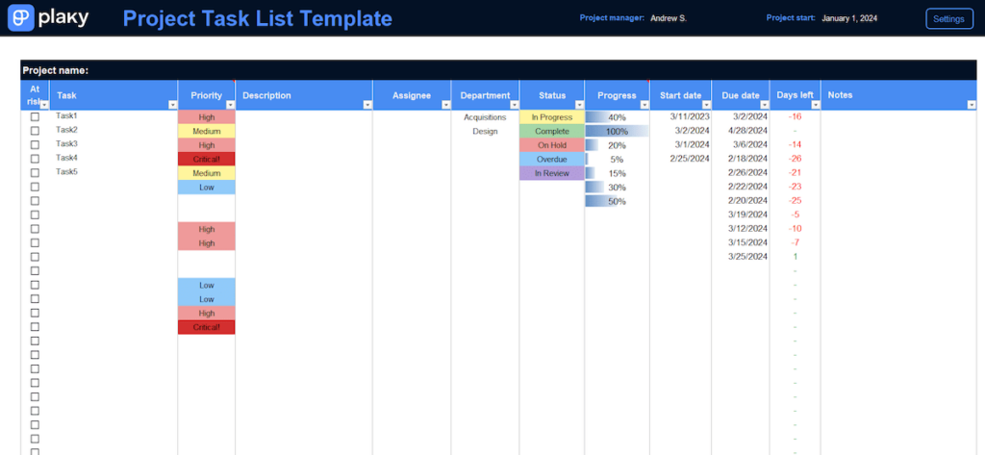
Task: Select the 100% progress bar for Task2
Action: point(617,132)
